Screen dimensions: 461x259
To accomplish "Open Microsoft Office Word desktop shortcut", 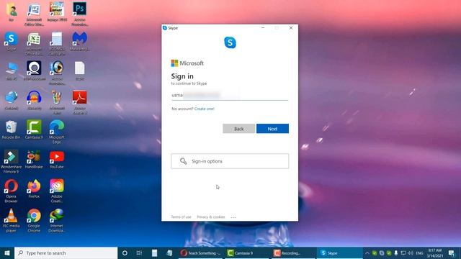I will 34,14.
